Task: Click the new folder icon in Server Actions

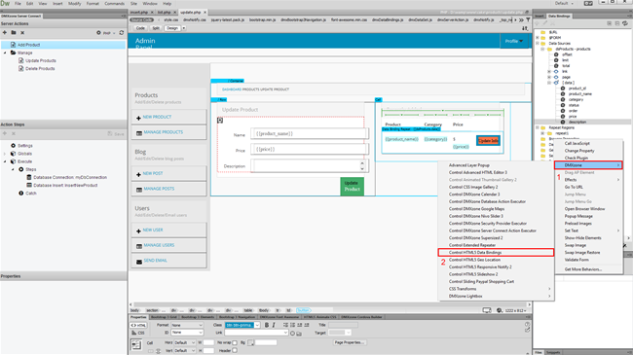Action: click(x=14, y=33)
